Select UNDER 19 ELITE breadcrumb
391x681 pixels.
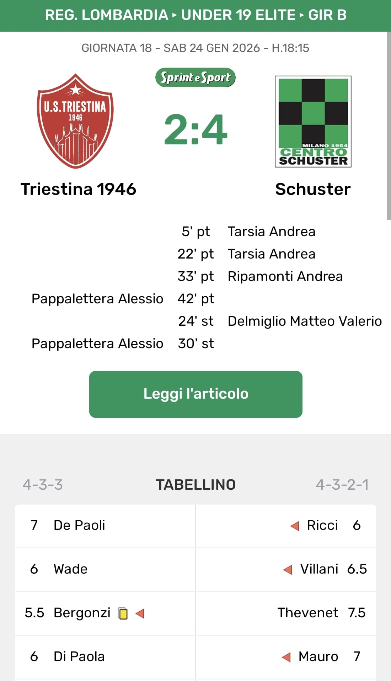(x=238, y=15)
